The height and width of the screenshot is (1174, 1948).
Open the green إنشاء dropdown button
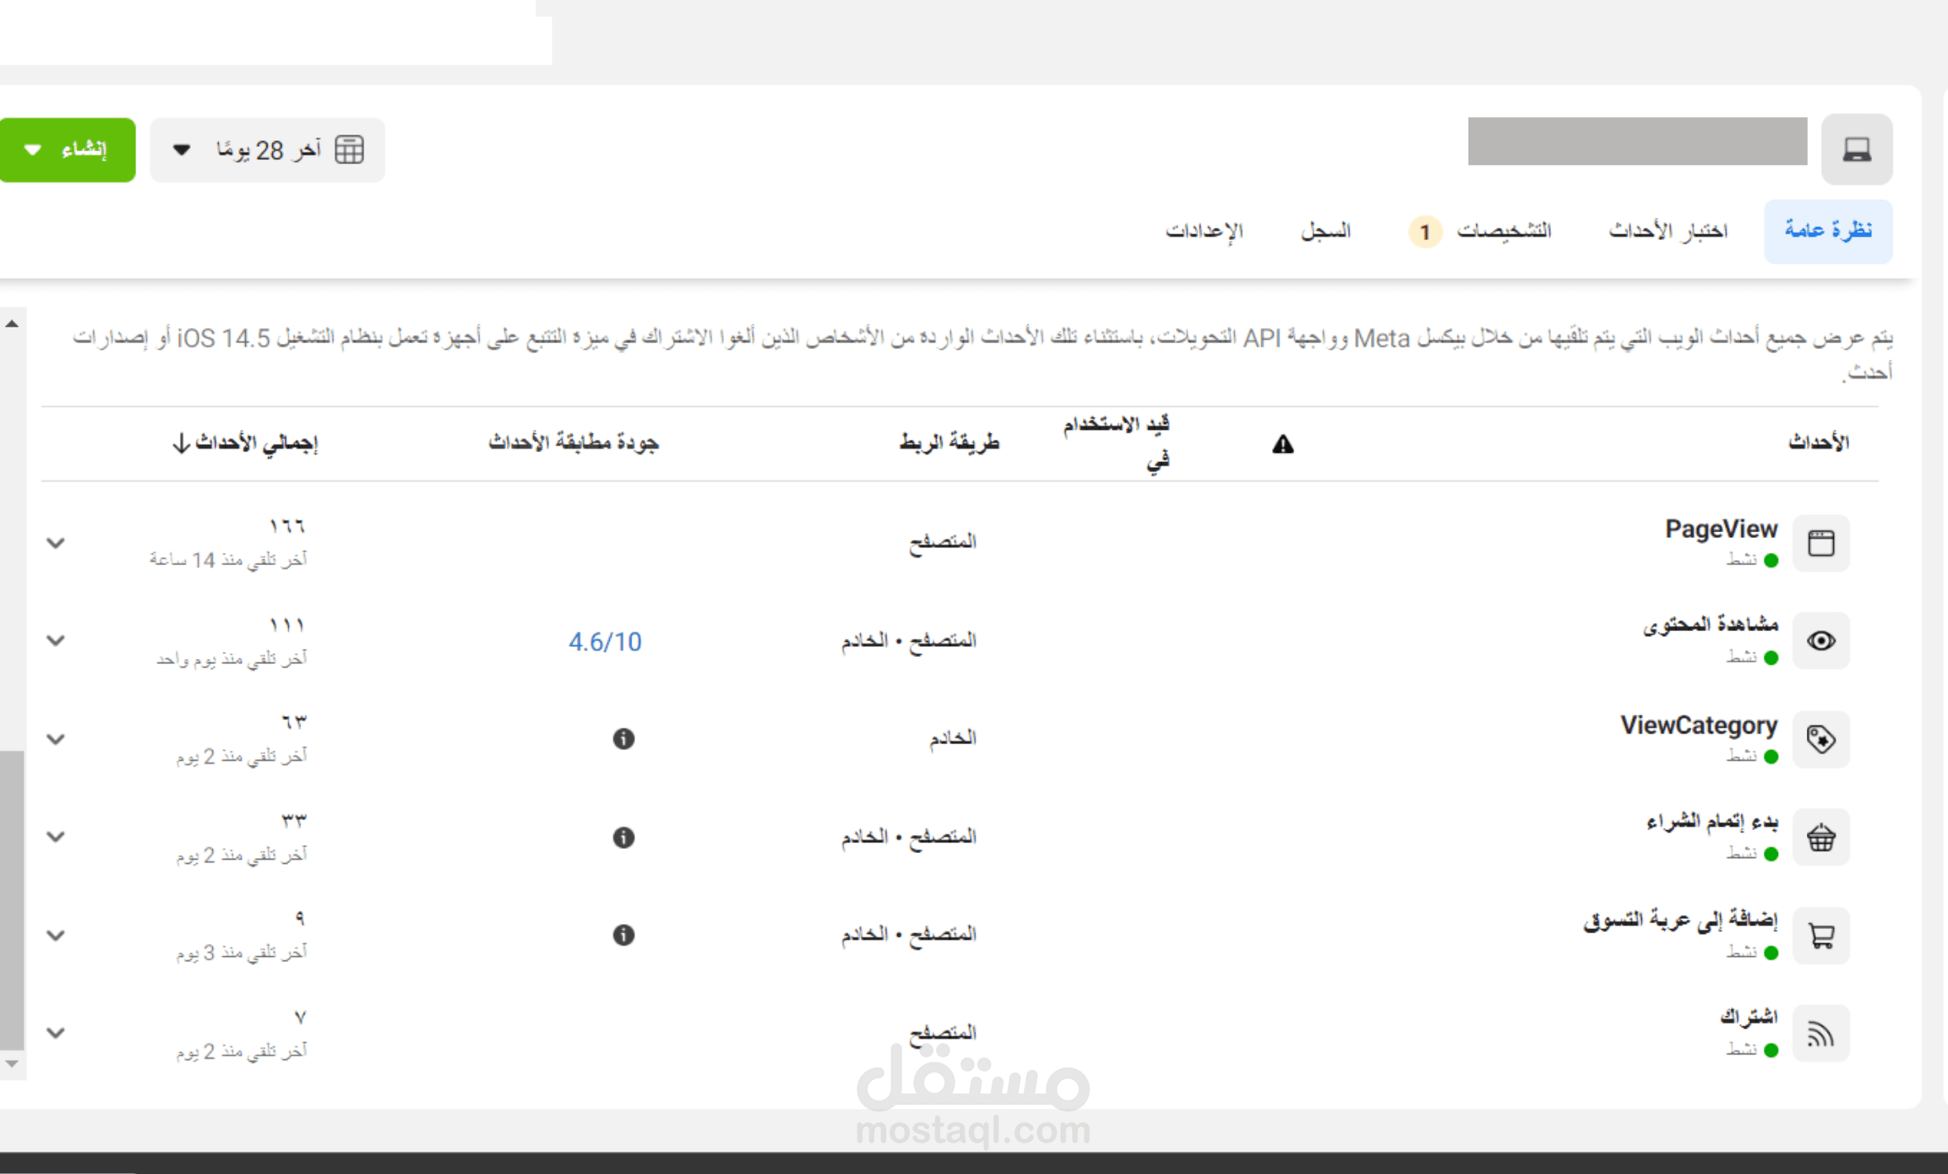68,150
